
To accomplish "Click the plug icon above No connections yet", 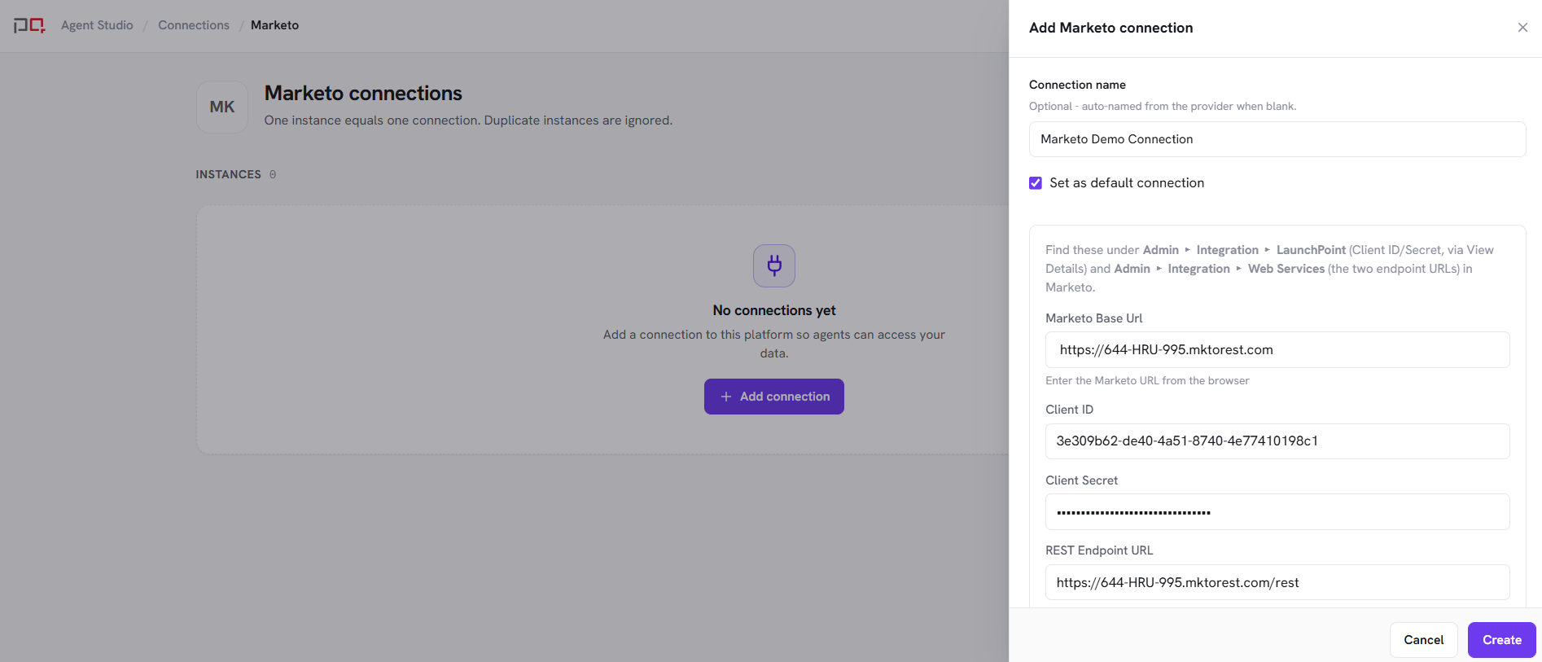I will pos(774,265).
